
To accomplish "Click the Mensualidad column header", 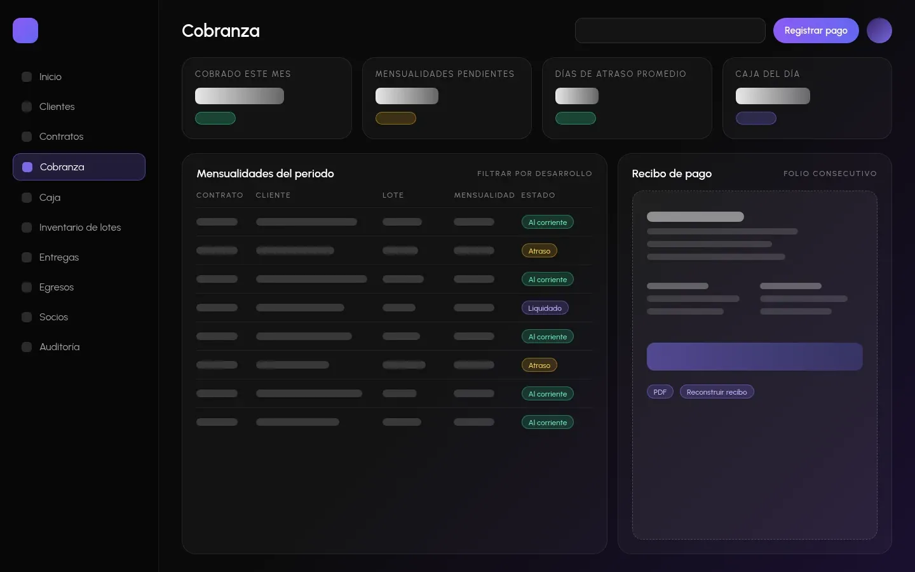I will [x=484, y=195].
